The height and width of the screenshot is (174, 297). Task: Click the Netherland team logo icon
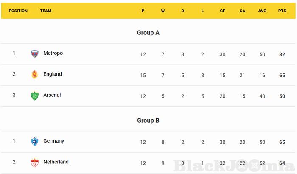34,162
